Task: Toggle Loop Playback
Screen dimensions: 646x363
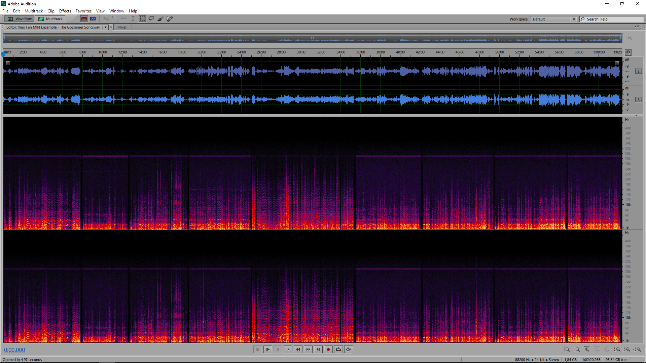Action: (x=338, y=350)
